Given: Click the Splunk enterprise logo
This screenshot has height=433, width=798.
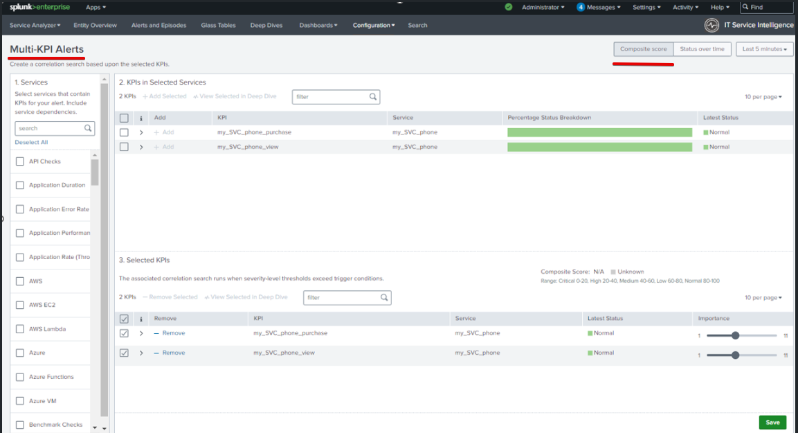Looking at the screenshot, I should tap(39, 7).
